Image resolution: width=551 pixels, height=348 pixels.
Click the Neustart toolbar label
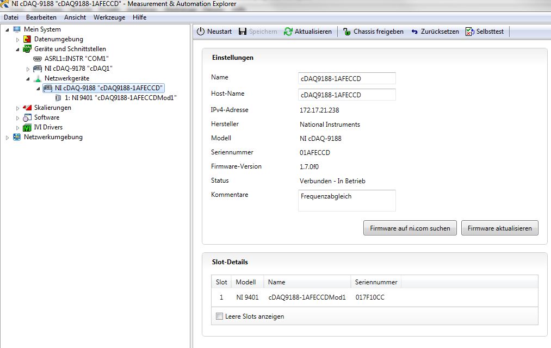(x=219, y=32)
